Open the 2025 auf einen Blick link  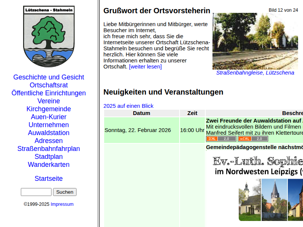click(128, 106)
